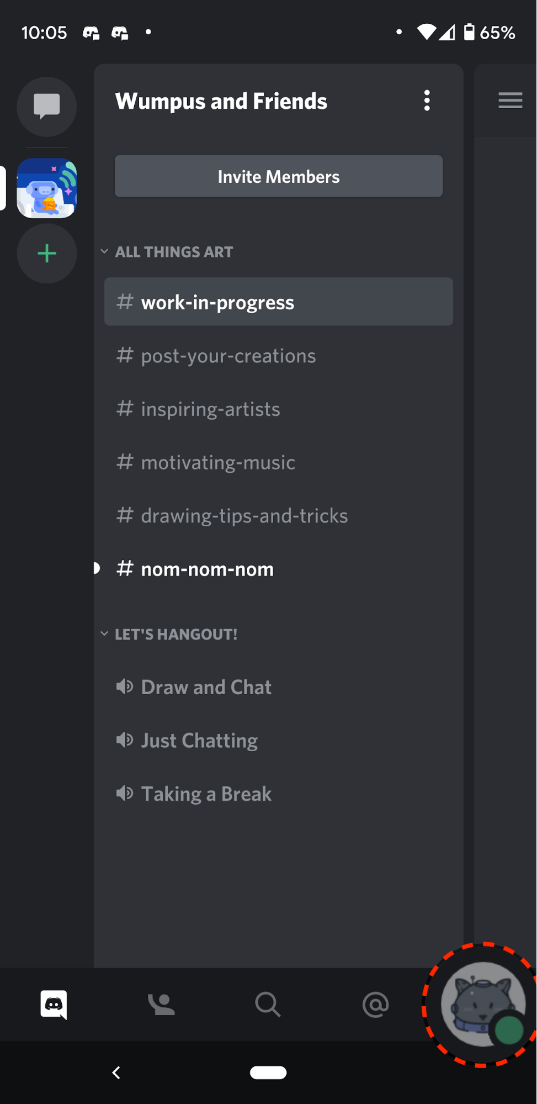Screen dimensions: 537x1104
Task: Collapse the ALL THINGS ART category
Action: click(105, 251)
